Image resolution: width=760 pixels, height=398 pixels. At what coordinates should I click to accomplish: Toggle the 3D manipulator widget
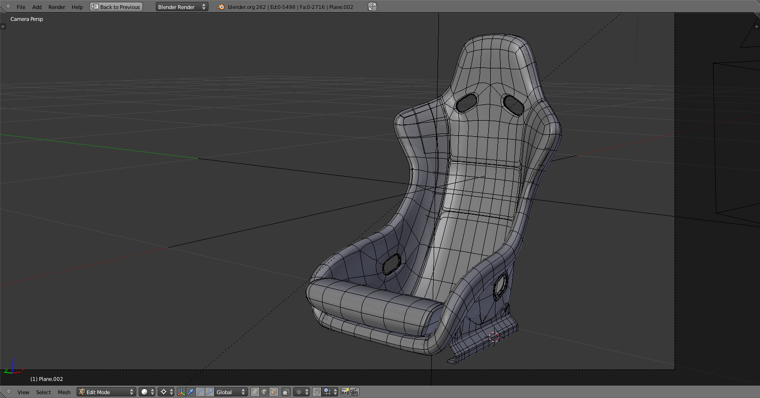tap(181, 392)
